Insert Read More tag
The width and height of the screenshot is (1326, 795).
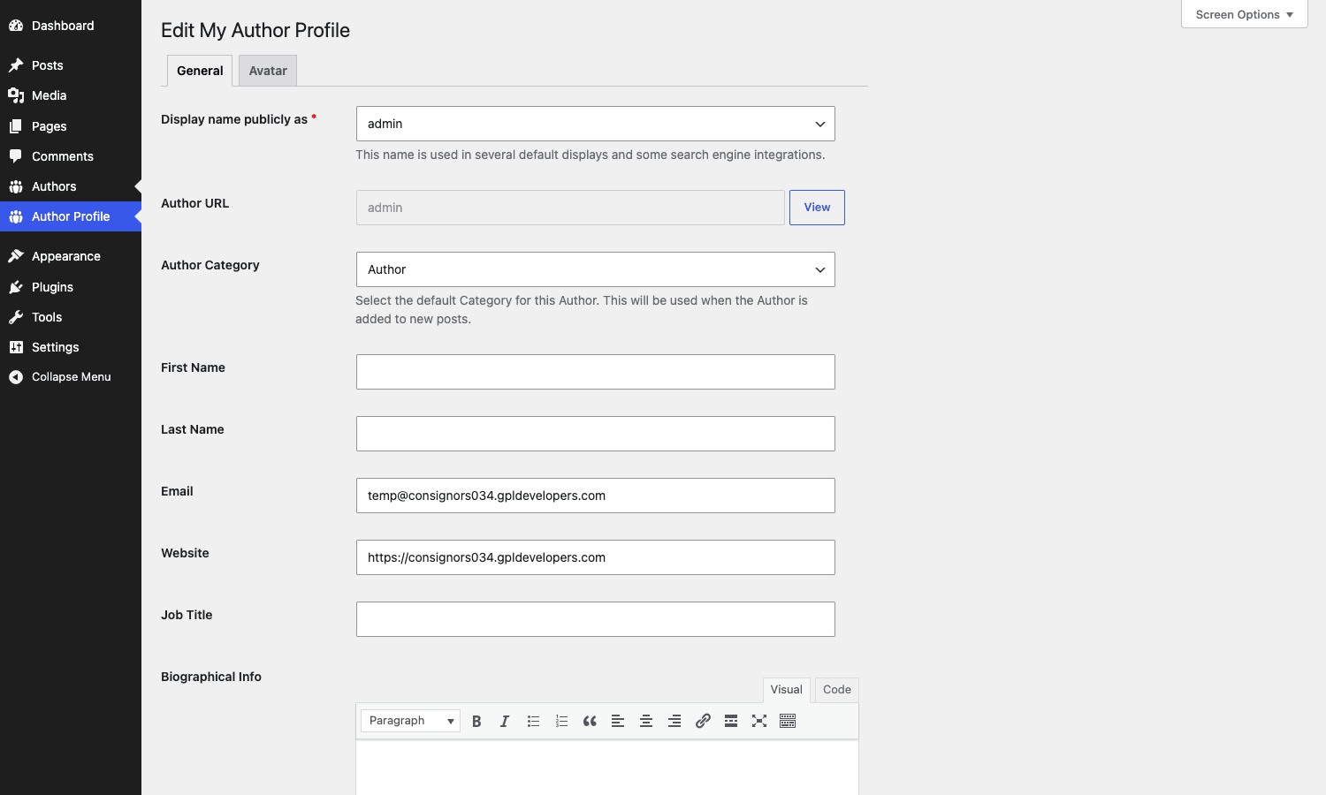point(731,721)
